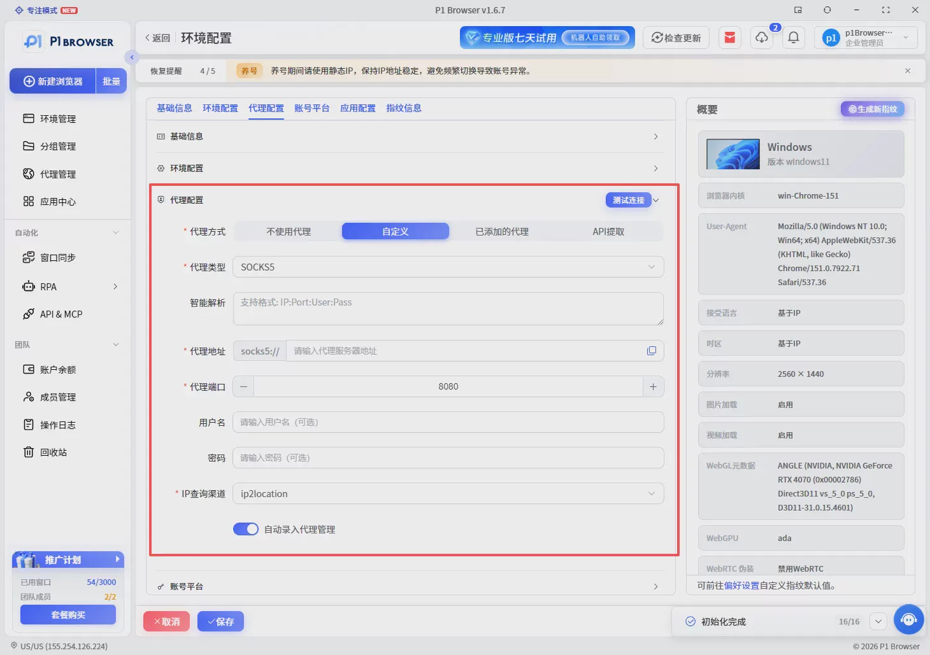This screenshot has height=655, width=930.
Task: Click the 生成新指纹 button
Action: tap(873, 109)
